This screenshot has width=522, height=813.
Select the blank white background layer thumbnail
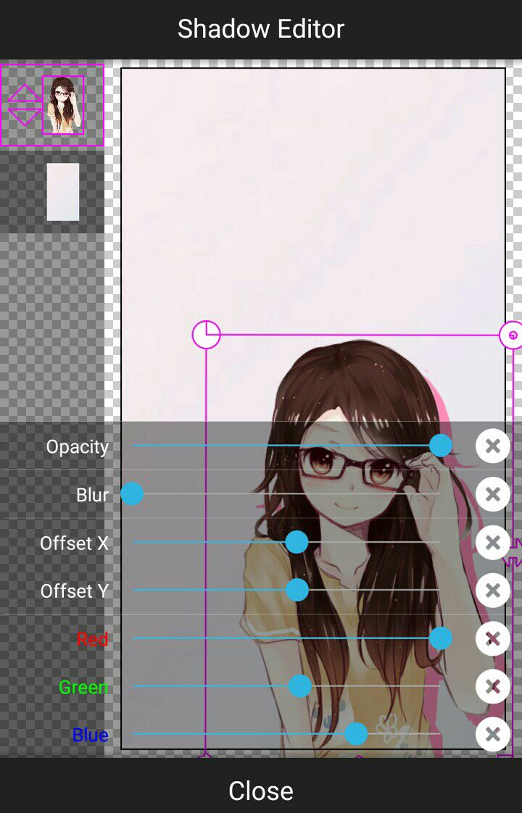click(x=63, y=192)
